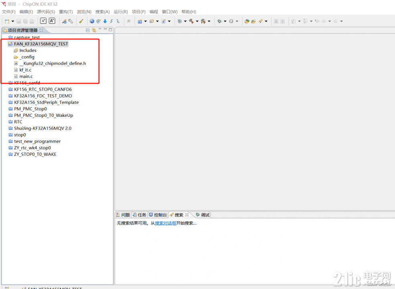Click the open type folder icon
The width and height of the screenshot is (395, 289).
(x=247, y=21)
